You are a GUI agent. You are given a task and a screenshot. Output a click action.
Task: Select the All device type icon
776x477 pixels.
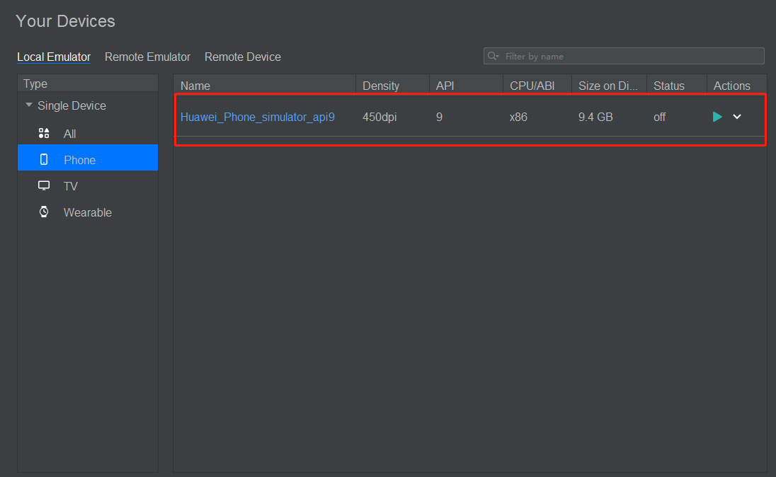point(44,133)
